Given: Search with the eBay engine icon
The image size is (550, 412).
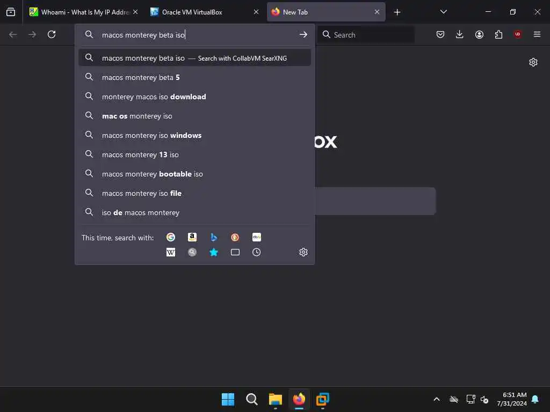Looking at the screenshot, I should [x=256, y=237].
